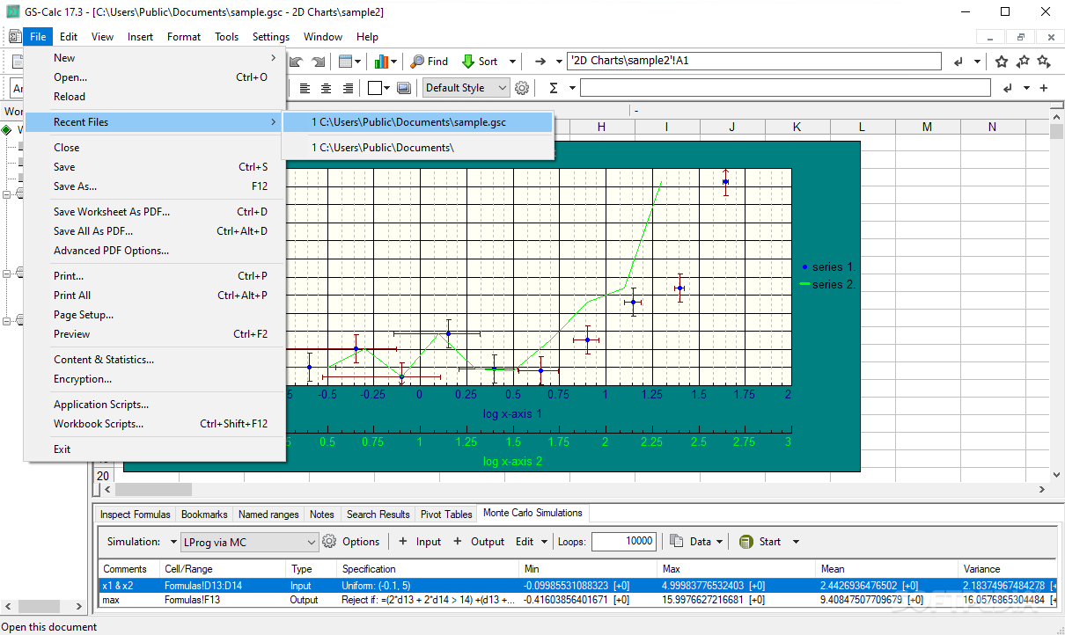Select column header M
Viewport: 1065px width, 635px height.
click(x=927, y=128)
